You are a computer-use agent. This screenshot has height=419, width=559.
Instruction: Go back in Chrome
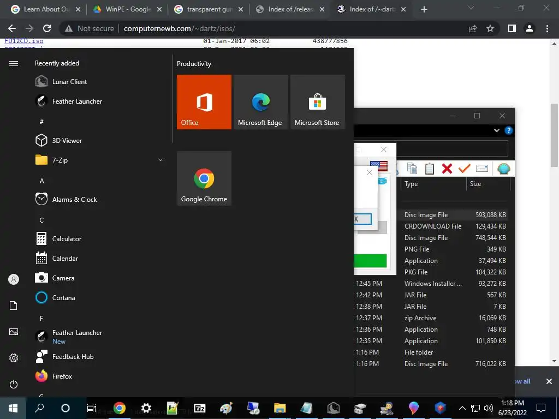click(12, 28)
